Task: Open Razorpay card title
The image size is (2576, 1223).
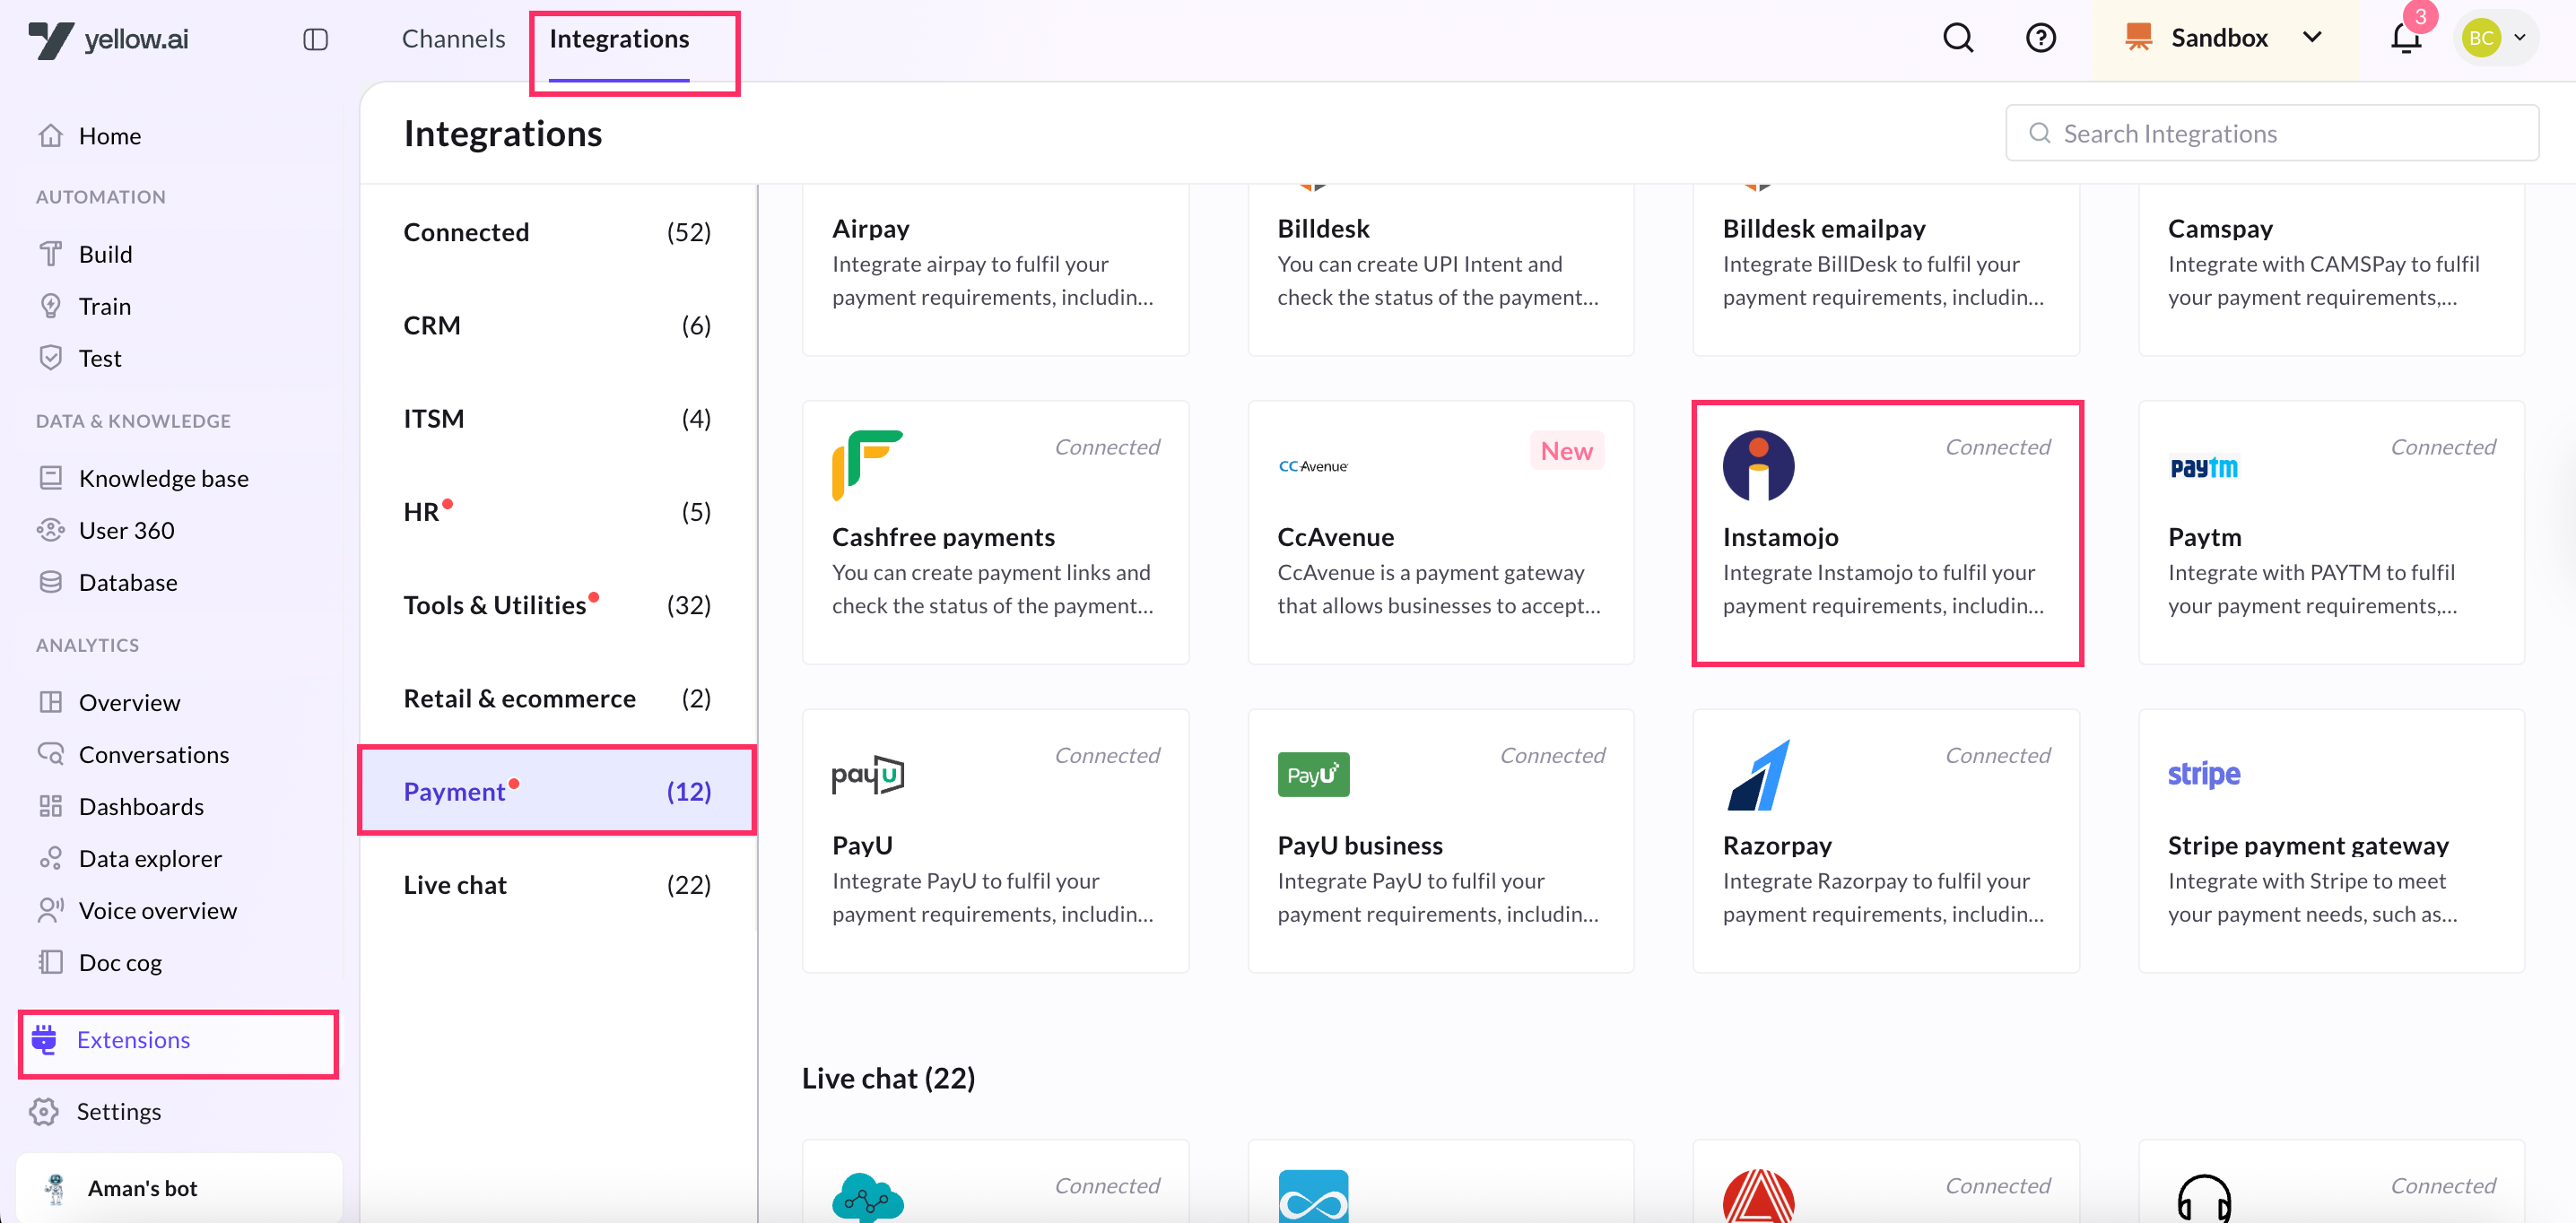Action: pyautogui.click(x=1777, y=845)
